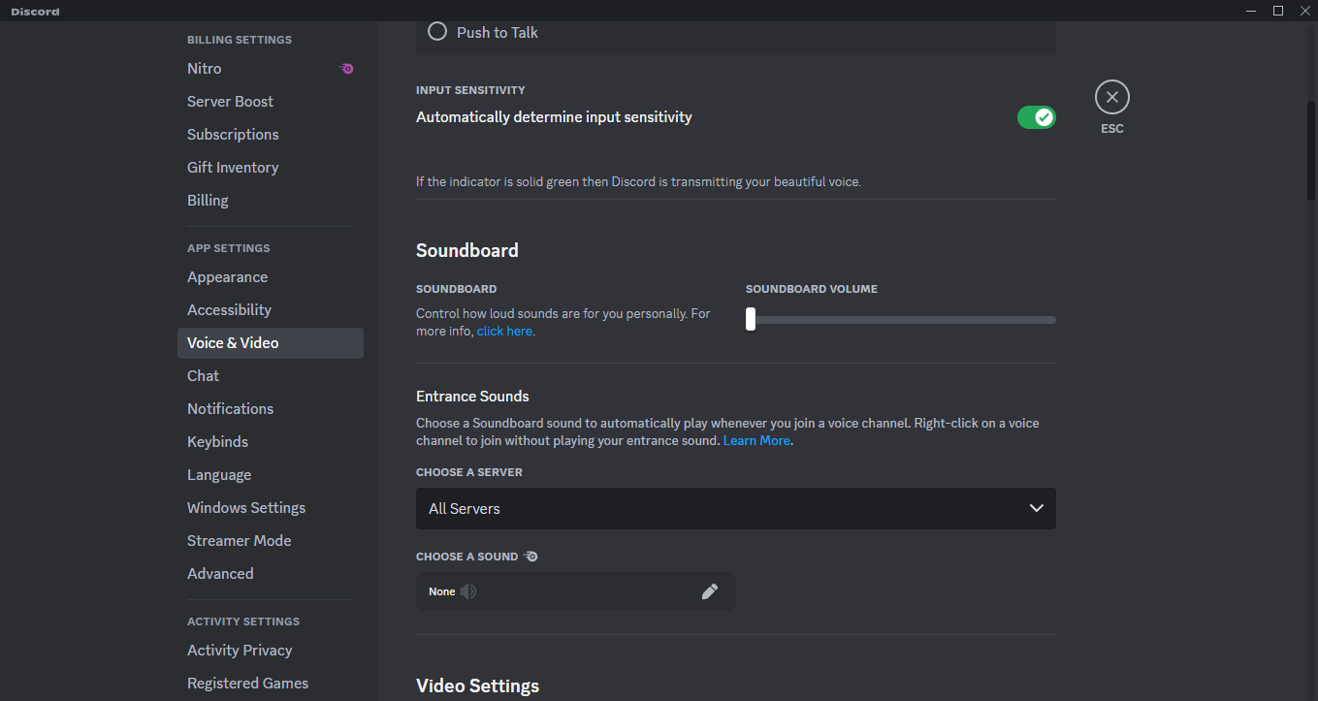The width and height of the screenshot is (1318, 701).
Task: Go to Keybinds settings
Action: (271, 442)
